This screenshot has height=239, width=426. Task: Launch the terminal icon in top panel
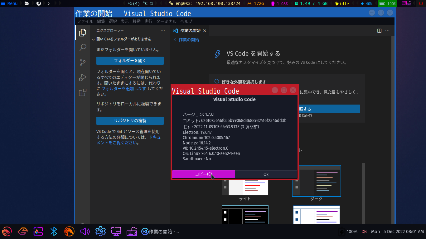coord(50,4)
